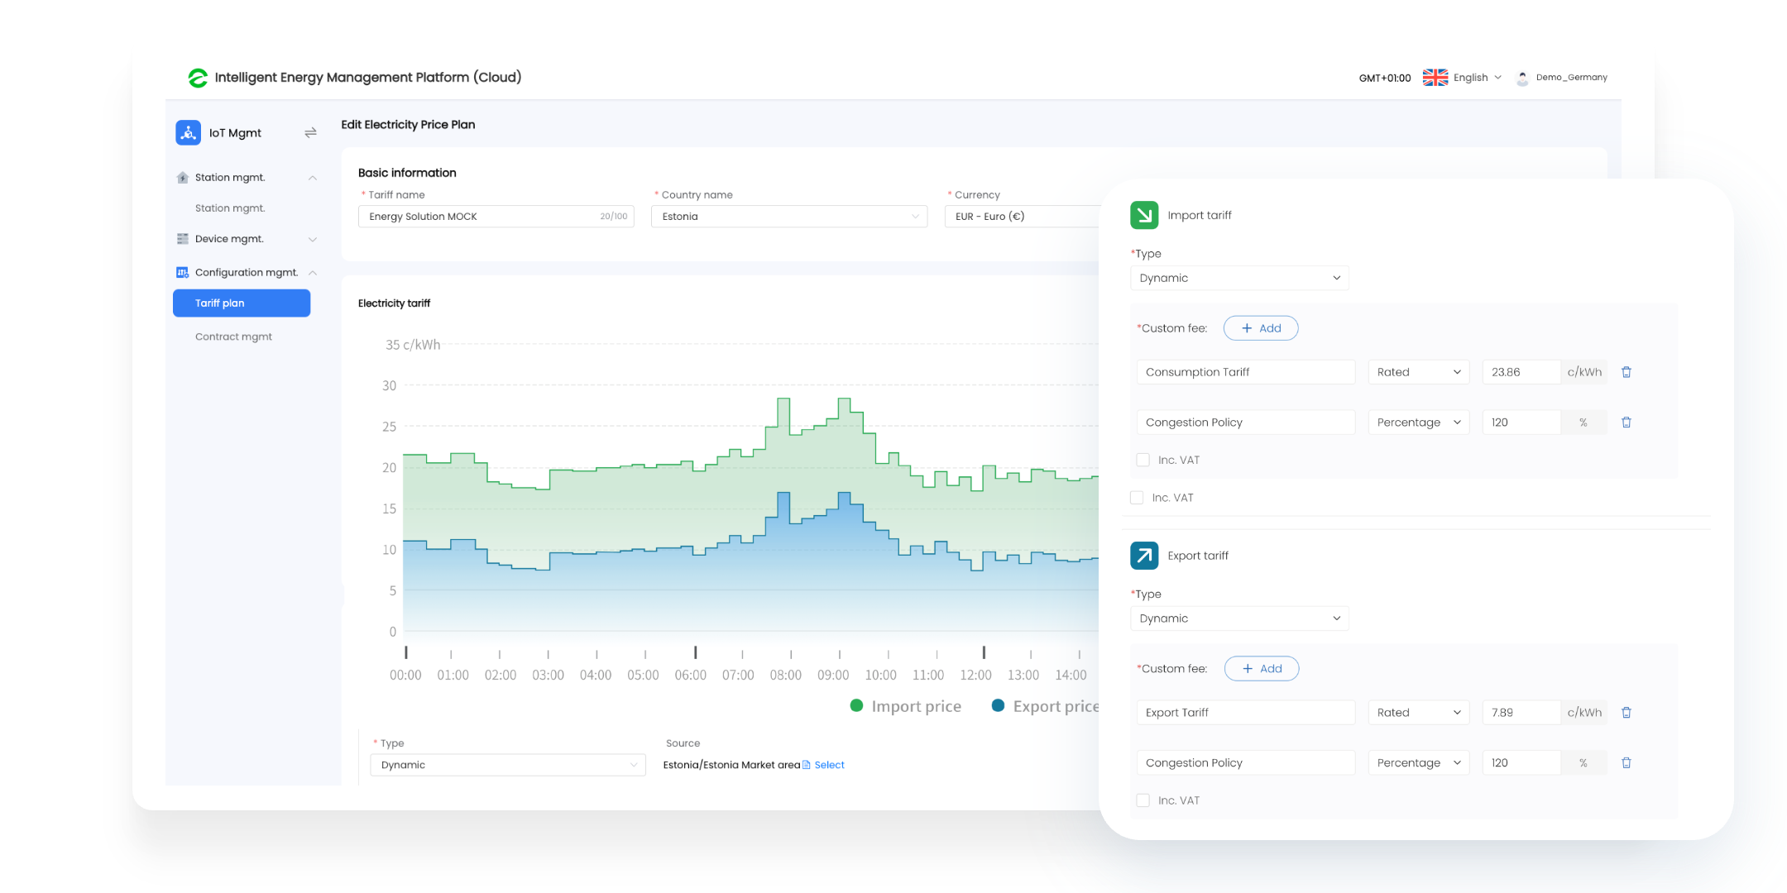The image size is (1787, 893).
Task: Open the English language dropdown
Action: 1478,78
